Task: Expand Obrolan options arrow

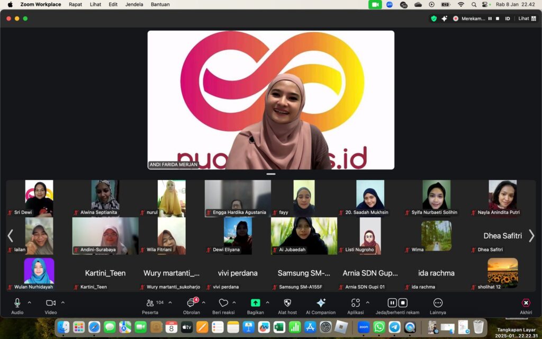Action: pyautogui.click(x=204, y=302)
